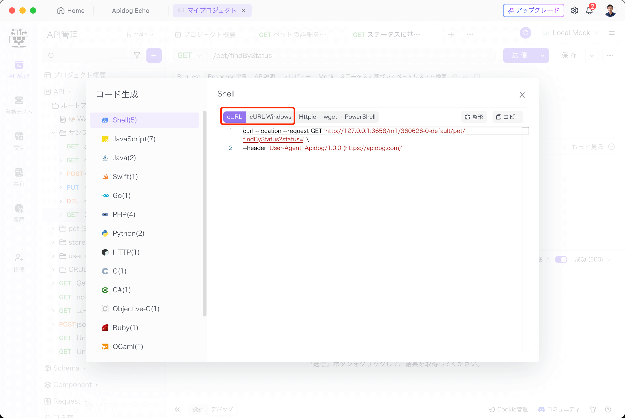Open 招待 in the sidebar
625x418 pixels.
[x=19, y=263]
